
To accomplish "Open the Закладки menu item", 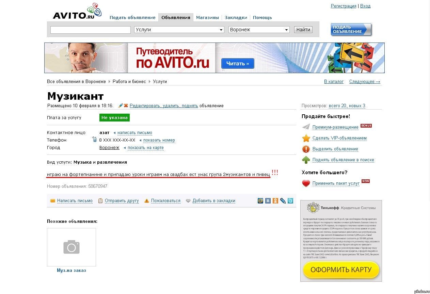I will pos(236,17).
